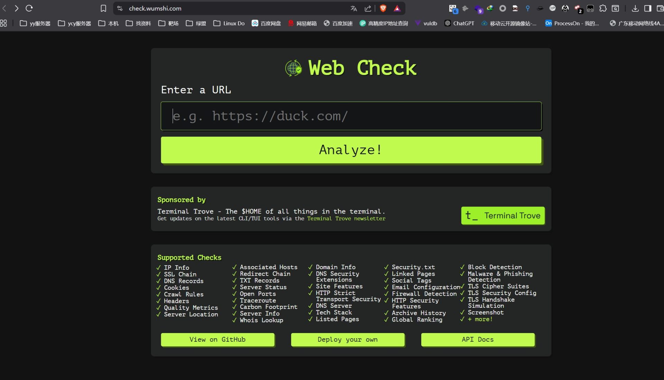This screenshot has height=380, width=664.
Task: Open the IP lookup extension icon
Action: 553,8
